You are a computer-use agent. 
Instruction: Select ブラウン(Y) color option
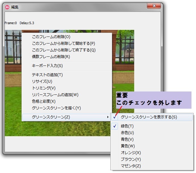[152, 159]
